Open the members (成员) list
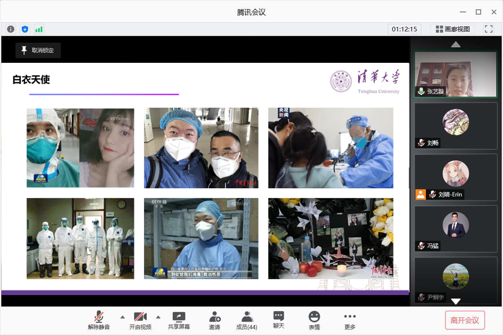The height and width of the screenshot is (335, 503). 247,320
